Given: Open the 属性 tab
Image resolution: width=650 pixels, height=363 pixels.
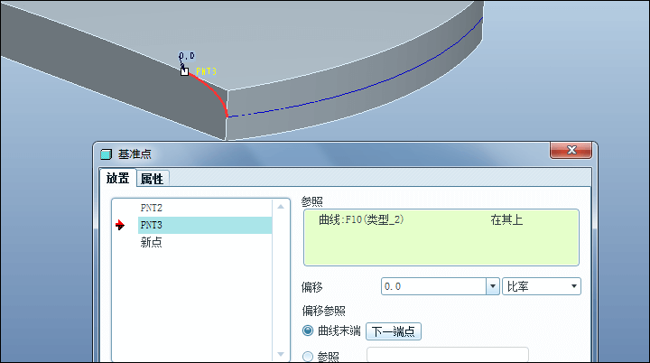Looking at the screenshot, I should tap(153, 179).
